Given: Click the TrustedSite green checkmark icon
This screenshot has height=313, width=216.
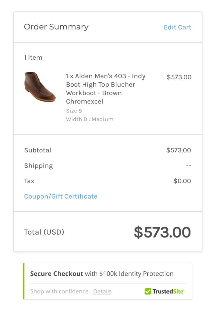Looking at the screenshot, I should 148,291.
